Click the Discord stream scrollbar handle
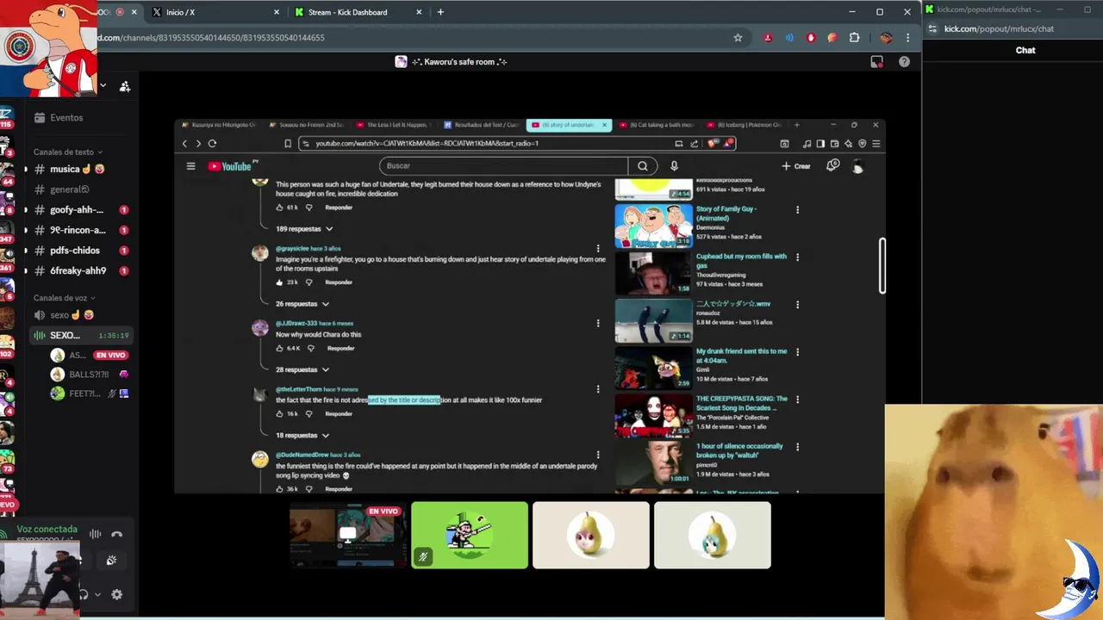Image resolution: width=1103 pixels, height=620 pixels. pyautogui.click(x=882, y=265)
